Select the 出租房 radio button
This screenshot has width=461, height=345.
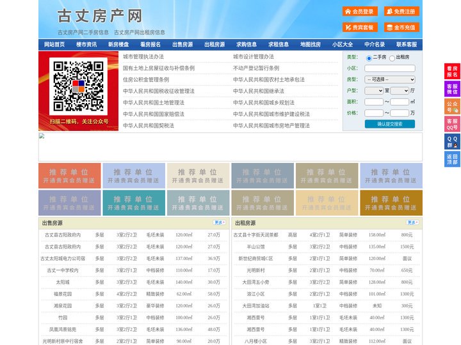click(392, 58)
